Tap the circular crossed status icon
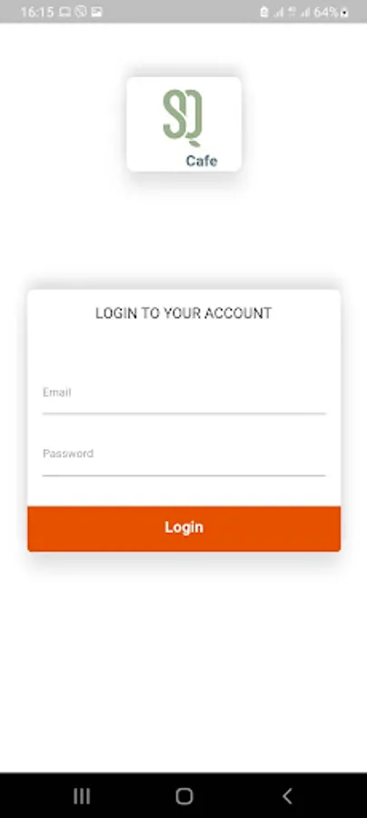 click(80, 12)
